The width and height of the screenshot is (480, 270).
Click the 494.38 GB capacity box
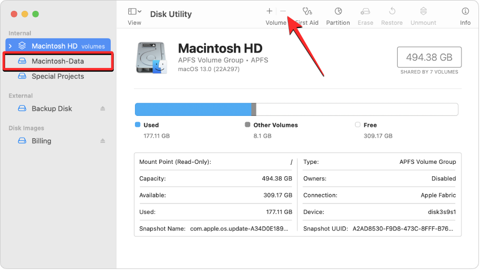point(428,57)
